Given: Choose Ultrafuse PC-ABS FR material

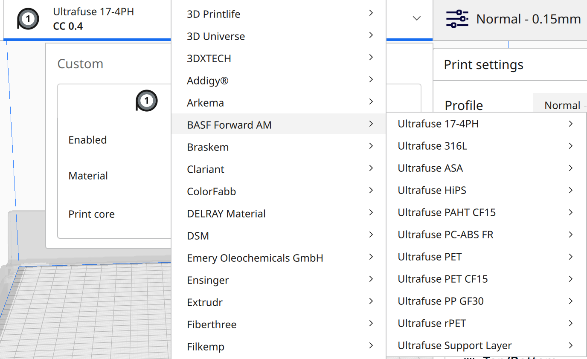Looking at the screenshot, I should click(486, 235).
